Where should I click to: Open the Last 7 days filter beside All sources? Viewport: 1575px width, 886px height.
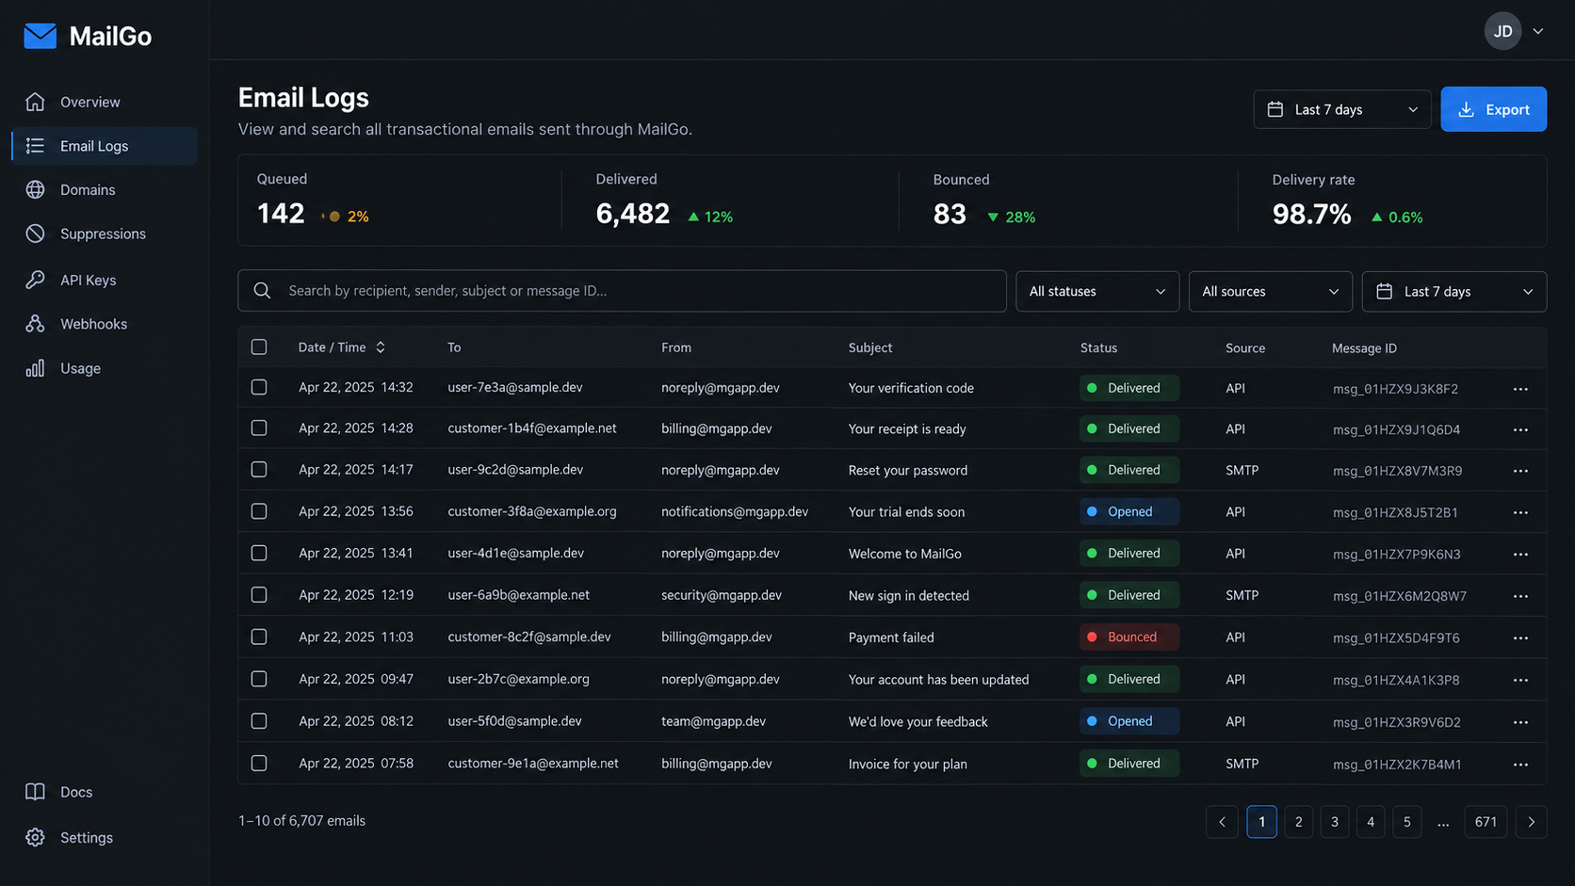pos(1453,291)
